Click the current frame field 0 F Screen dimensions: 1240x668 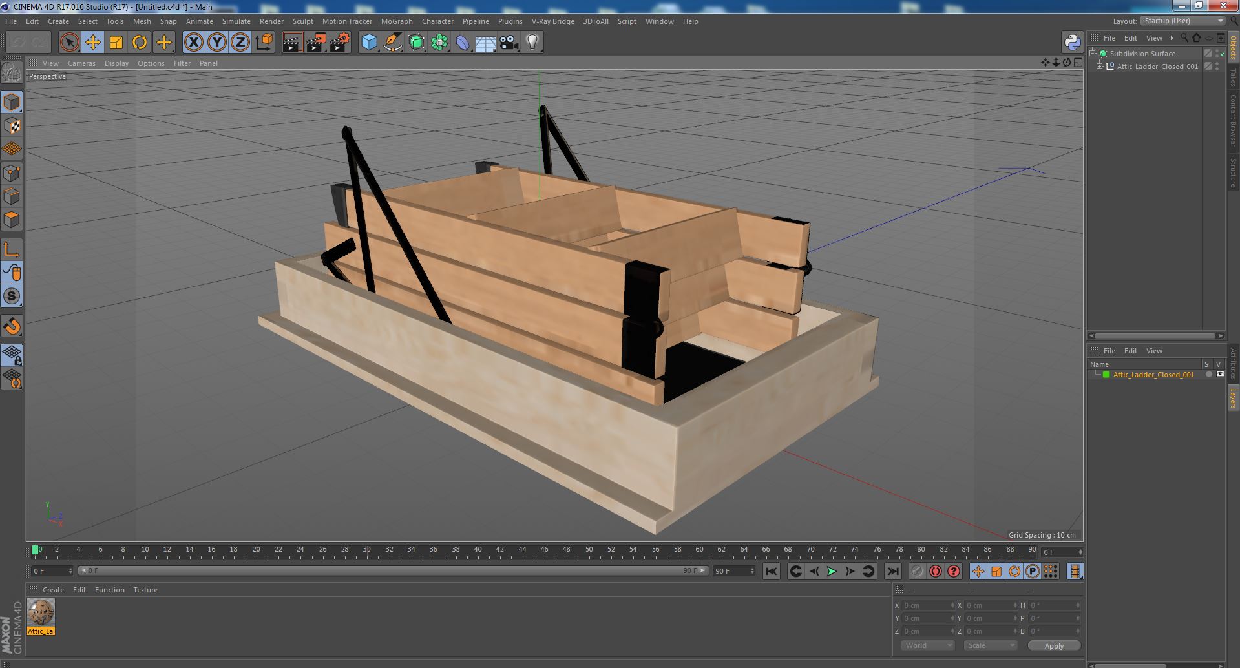[x=52, y=571]
